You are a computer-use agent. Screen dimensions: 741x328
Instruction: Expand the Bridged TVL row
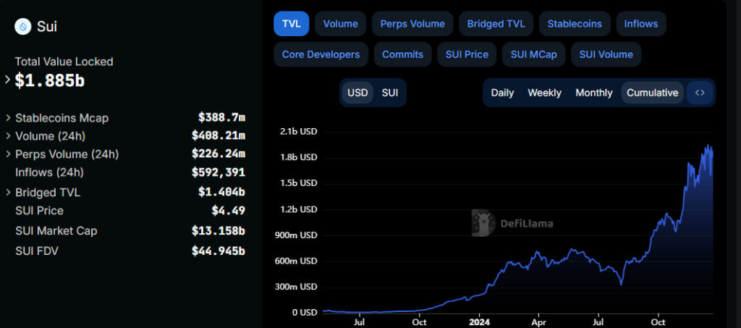tap(8, 193)
